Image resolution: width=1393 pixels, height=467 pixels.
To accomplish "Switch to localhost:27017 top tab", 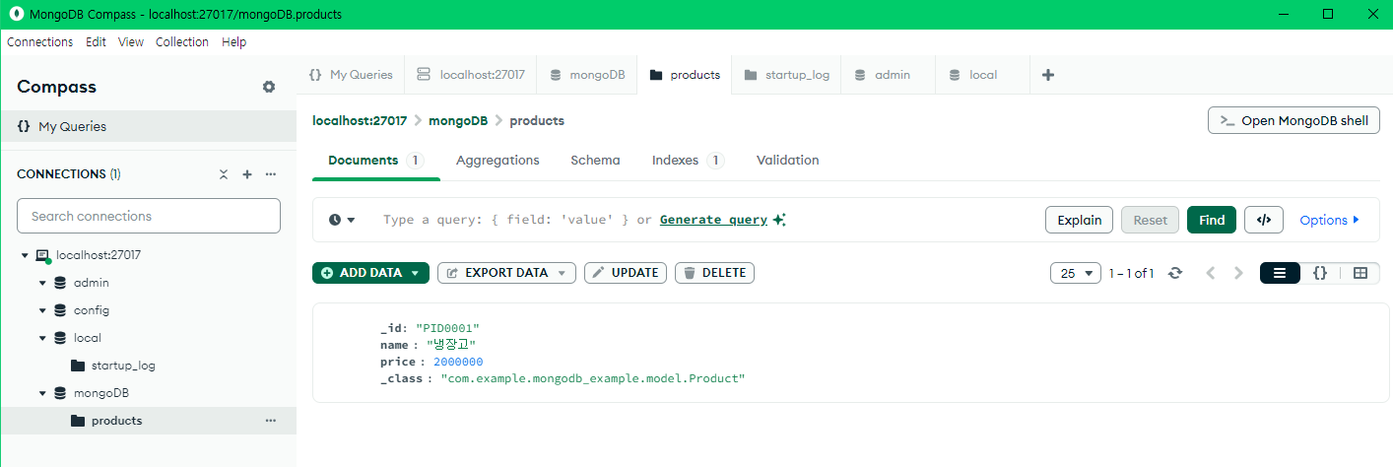I will (x=471, y=75).
